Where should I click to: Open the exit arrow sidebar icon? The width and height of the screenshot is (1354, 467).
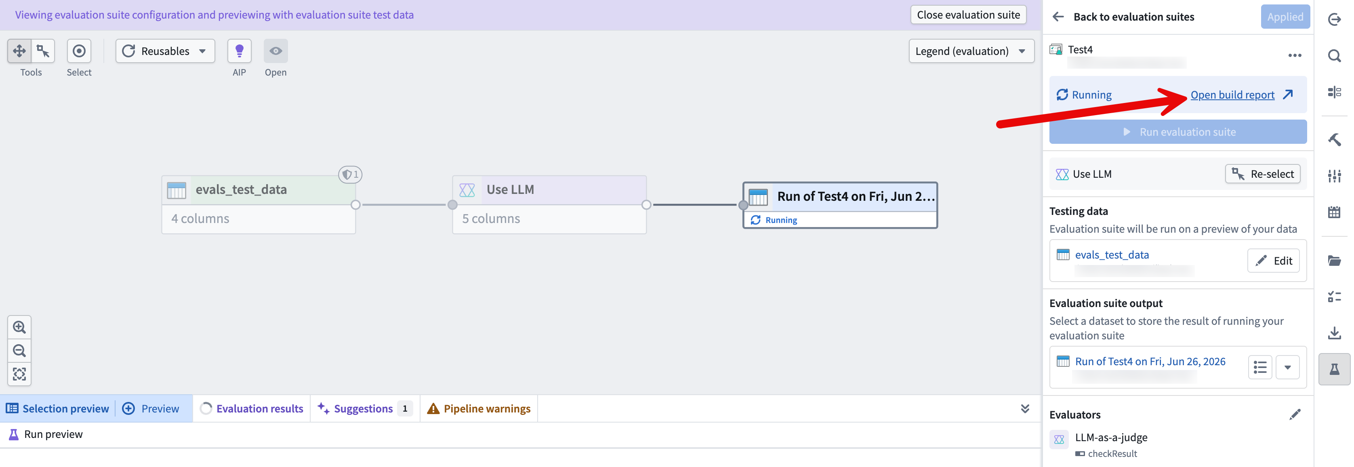1334,20
